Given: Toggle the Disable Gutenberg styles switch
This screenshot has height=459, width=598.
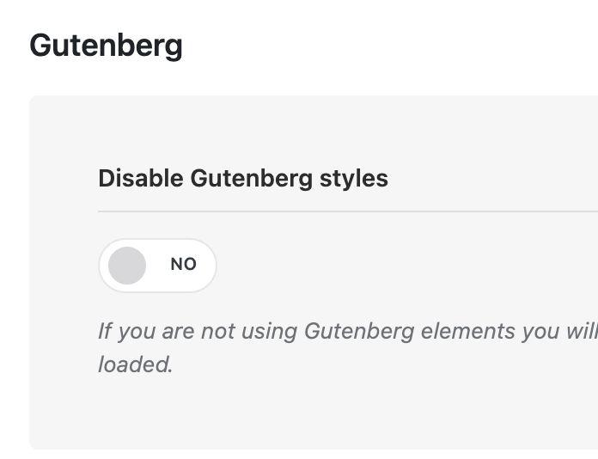Looking at the screenshot, I should (x=157, y=265).
